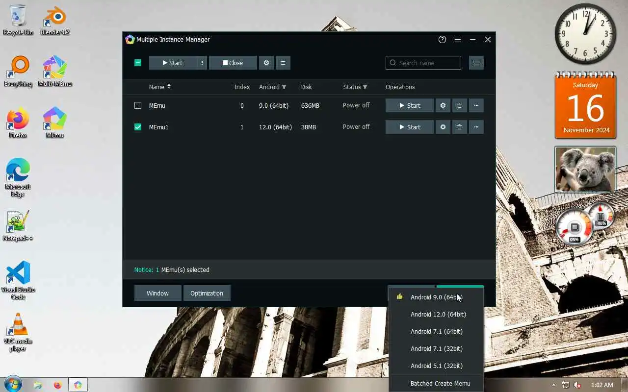Click the MEmu1 name cell

tap(158, 127)
